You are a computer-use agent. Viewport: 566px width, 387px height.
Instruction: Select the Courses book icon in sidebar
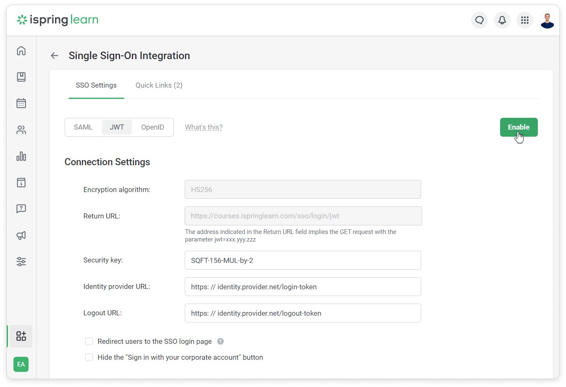[x=21, y=77]
